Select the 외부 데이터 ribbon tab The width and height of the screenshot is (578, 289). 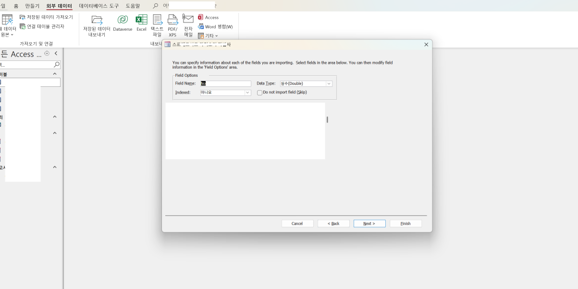tap(59, 6)
